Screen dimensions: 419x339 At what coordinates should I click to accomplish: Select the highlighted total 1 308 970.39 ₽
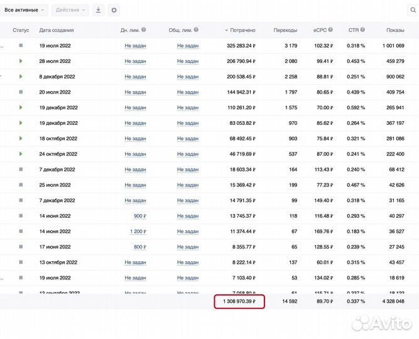(x=239, y=301)
